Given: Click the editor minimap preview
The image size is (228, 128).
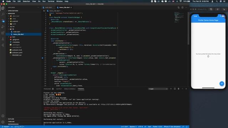Looking at the screenshot, I should 179,17.
